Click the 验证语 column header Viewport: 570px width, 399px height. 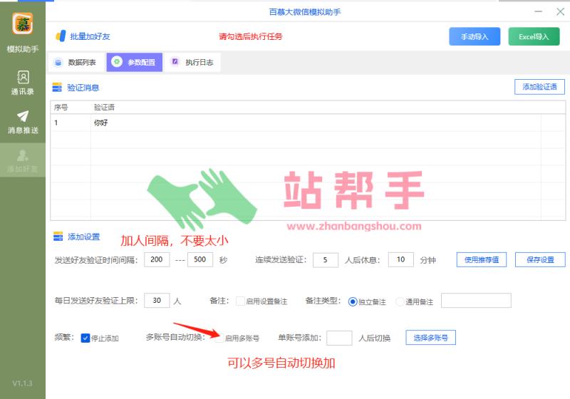pyautogui.click(x=104, y=107)
